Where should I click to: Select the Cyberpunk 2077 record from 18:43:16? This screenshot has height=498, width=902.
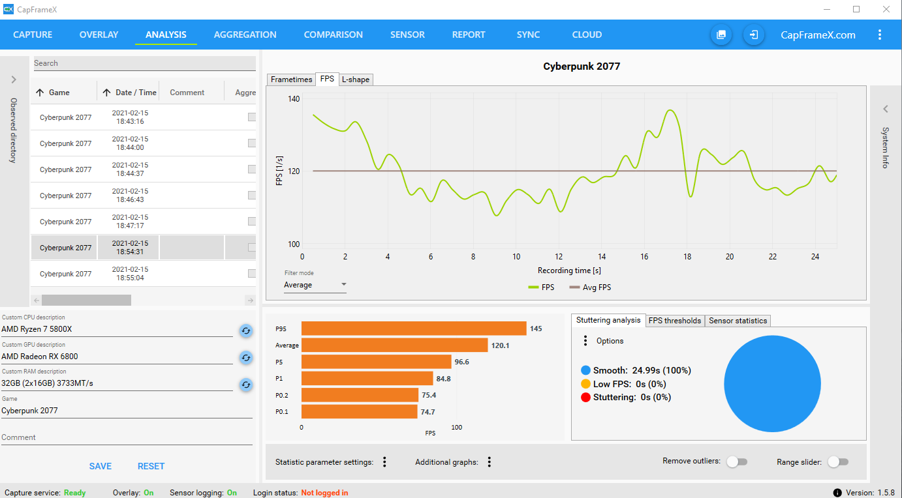(x=143, y=117)
